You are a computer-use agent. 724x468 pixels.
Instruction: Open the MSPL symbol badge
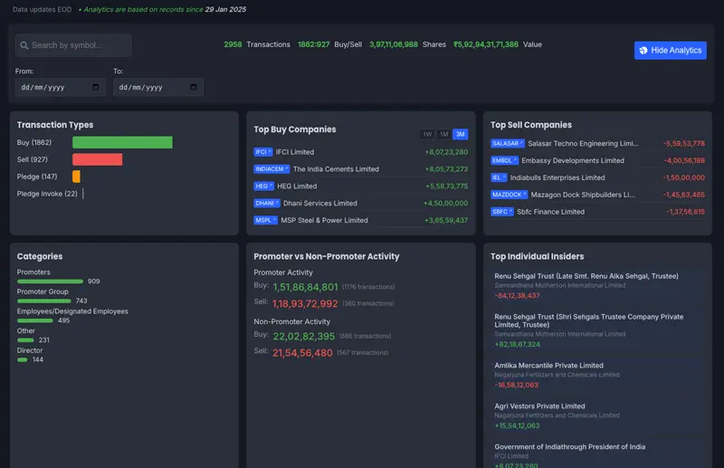click(x=265, y=220)
